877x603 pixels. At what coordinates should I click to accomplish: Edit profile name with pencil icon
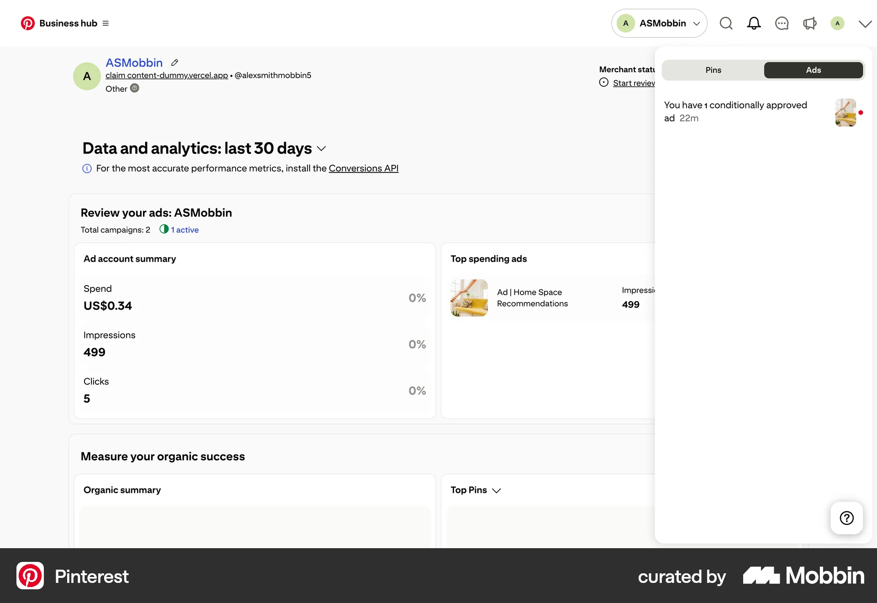coord(174,63)
